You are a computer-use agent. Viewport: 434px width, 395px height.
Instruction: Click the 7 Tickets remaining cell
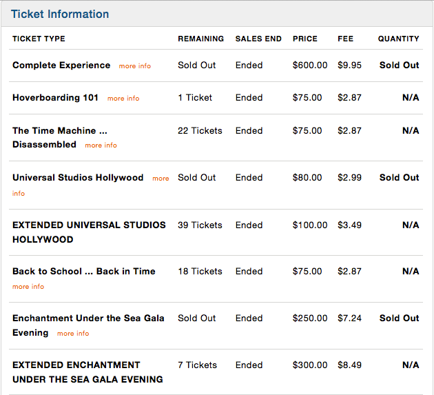coord(197,365)
